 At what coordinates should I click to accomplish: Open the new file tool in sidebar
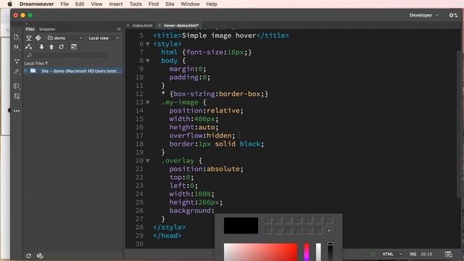pyautogui.click(x=16, y=37)
